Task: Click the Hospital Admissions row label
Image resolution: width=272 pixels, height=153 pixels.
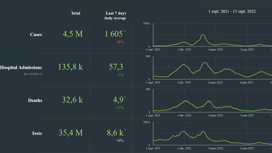Action: coord(21,67)
